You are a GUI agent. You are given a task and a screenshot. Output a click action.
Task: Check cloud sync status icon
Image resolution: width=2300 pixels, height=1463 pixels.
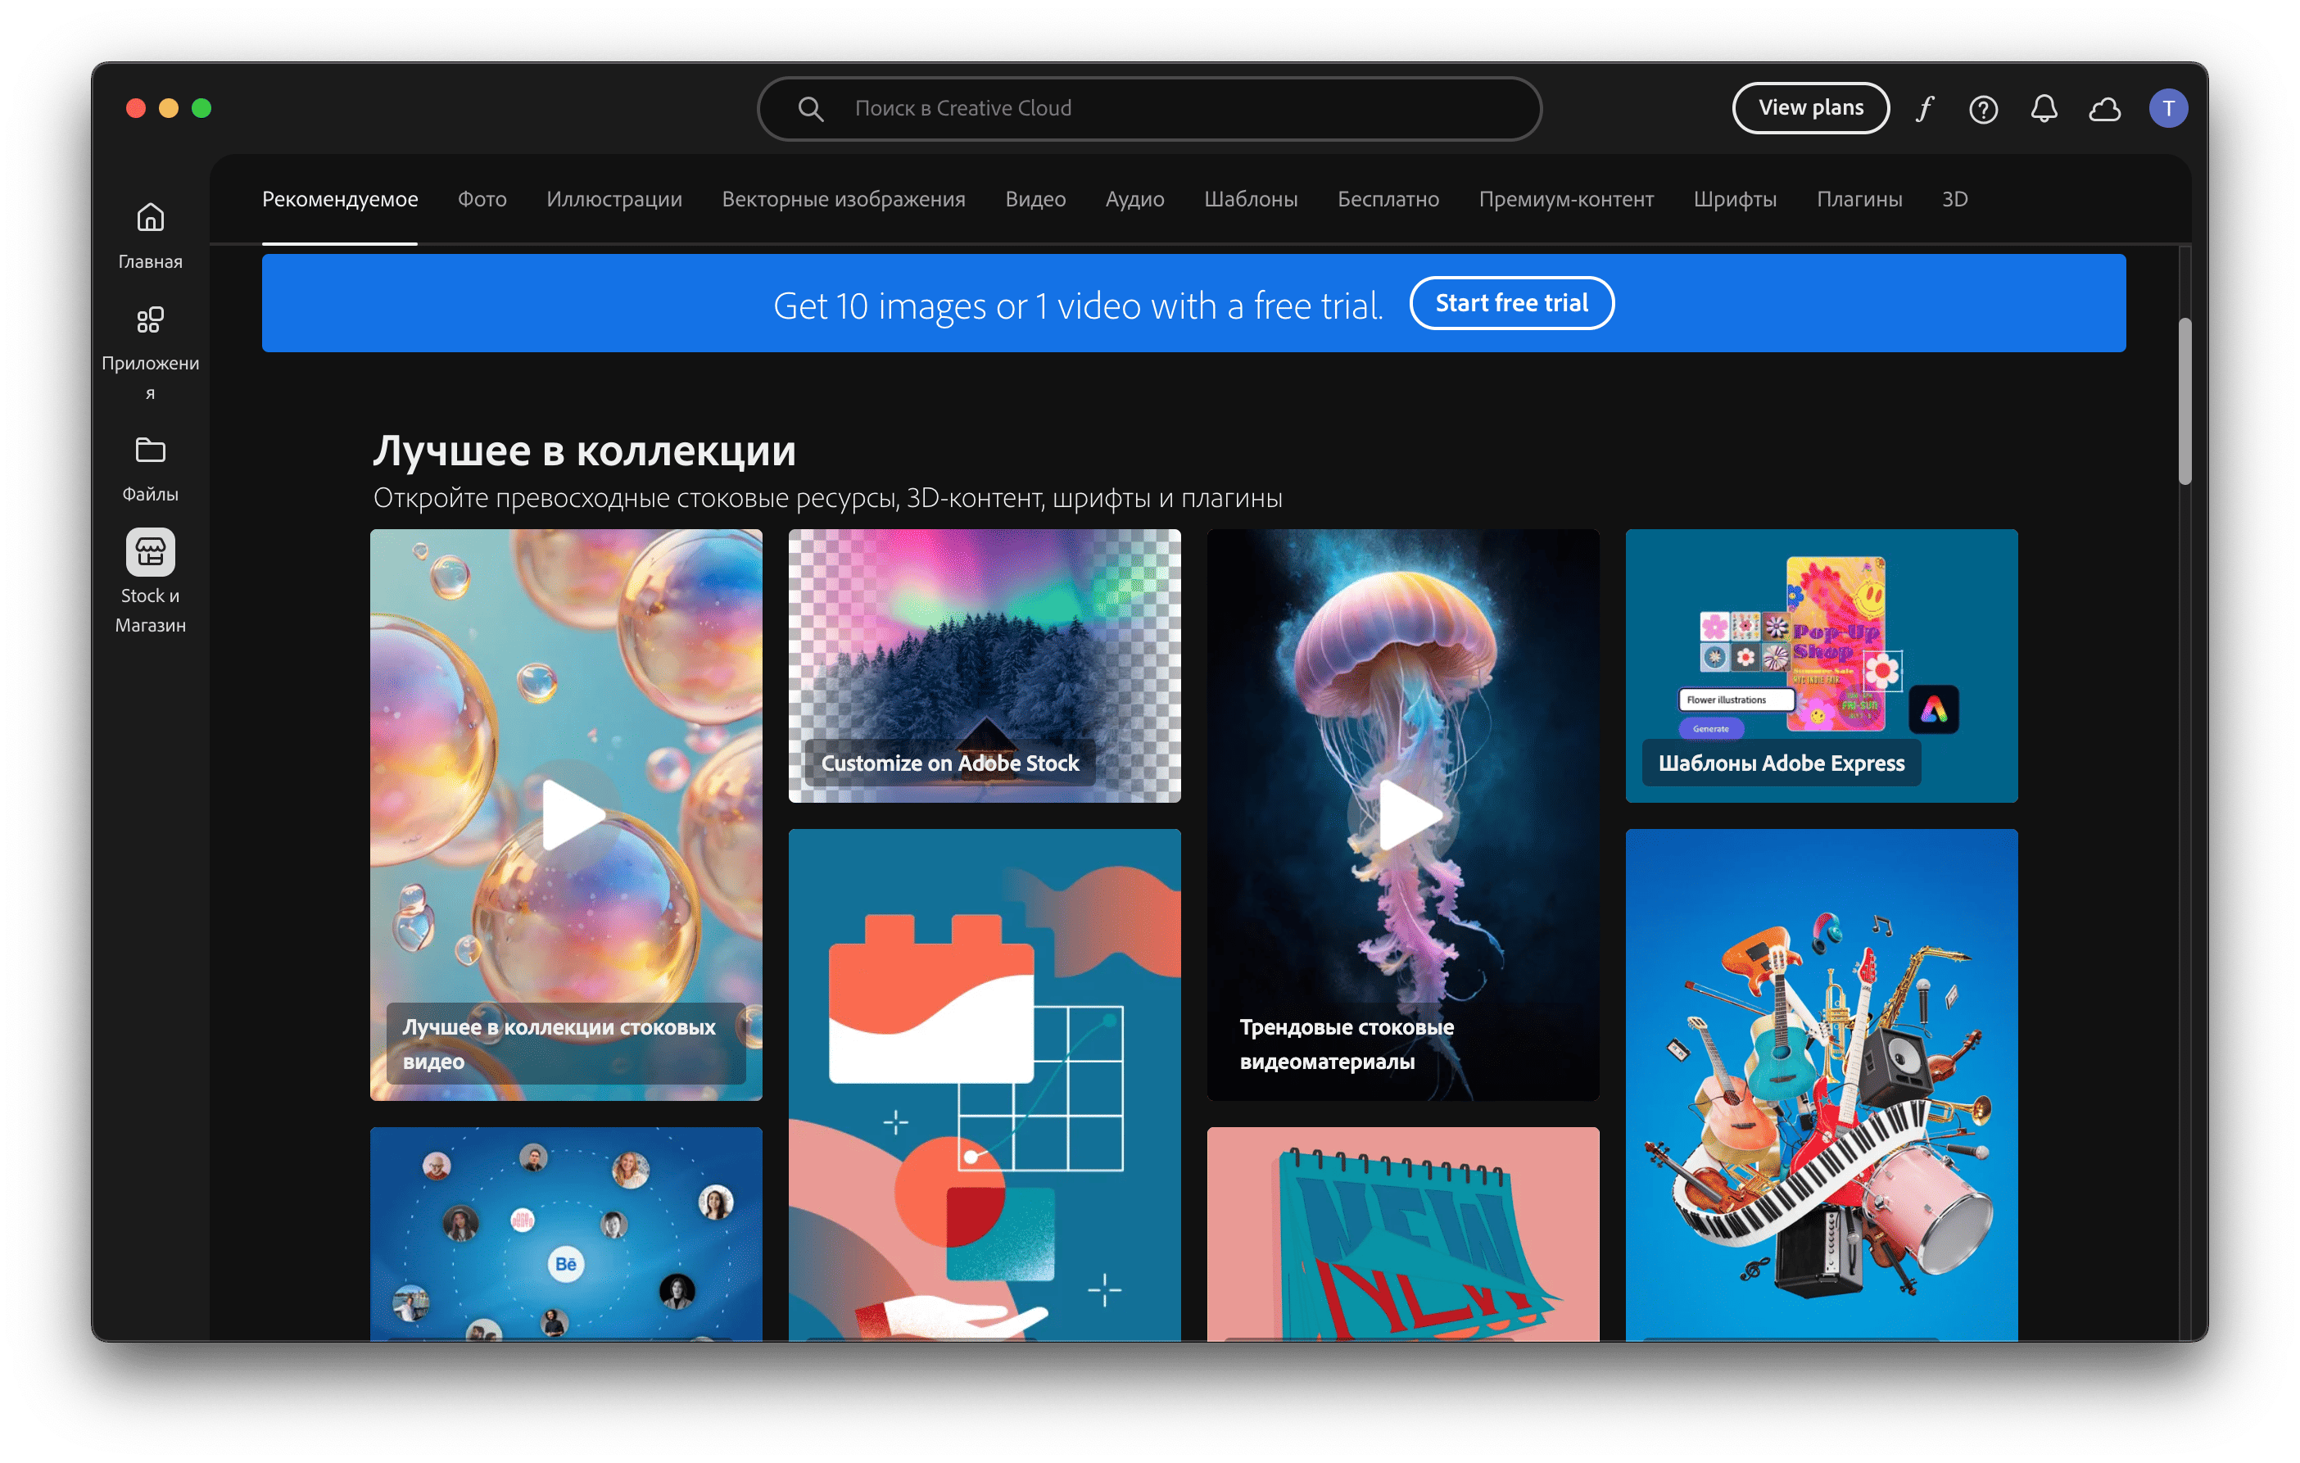[2105, 109]
